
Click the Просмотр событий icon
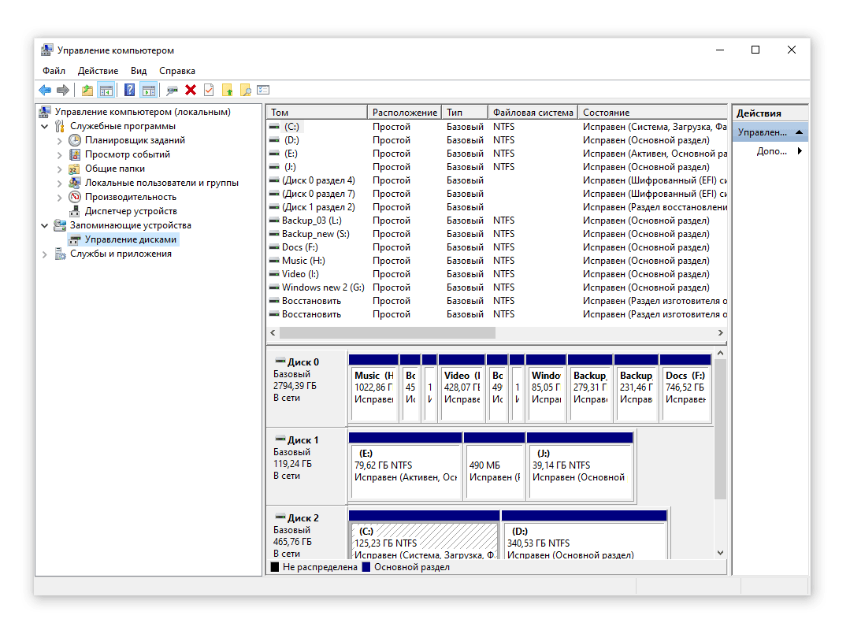[x=75, y=154]
